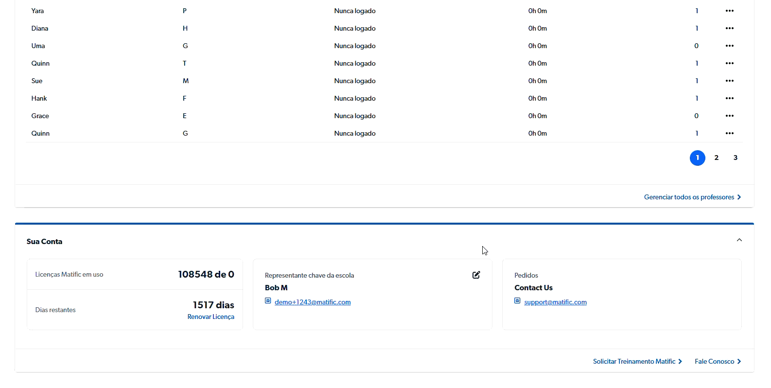This screenshot has height=388, width=771.
Task: Click the demo+1243@matific.com email link
Action: pos(312,302)
